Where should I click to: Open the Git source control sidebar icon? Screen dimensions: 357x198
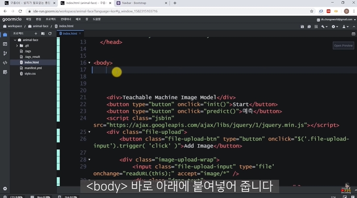coord(5,53)
